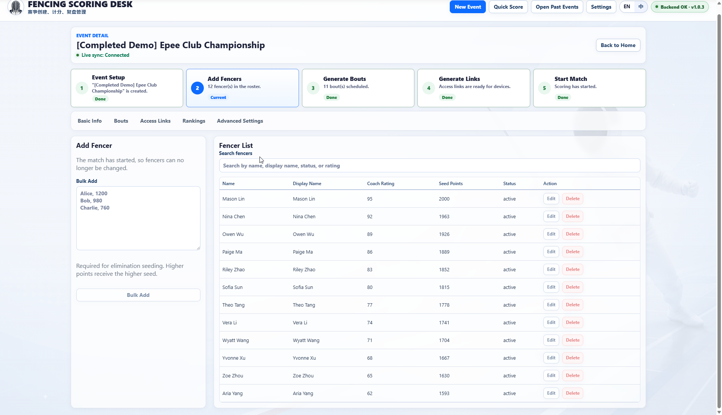This screenshot has width=722, height=415.
Task: Click the Backend OK status badge
Action: coord(680,7)
